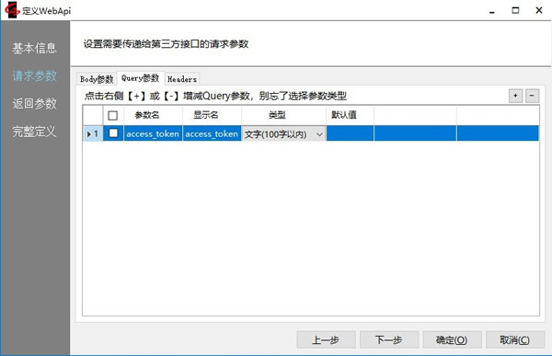Select the Query参数 tab
The image size is (552, 356).
[x=141, y=78]
